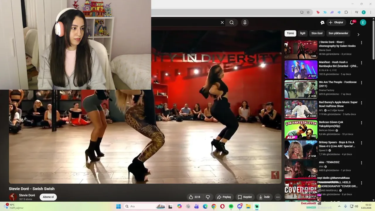Screen dimensions: 375x211
Task: Open the blue sound-wave extension
Action: (339, 12)
